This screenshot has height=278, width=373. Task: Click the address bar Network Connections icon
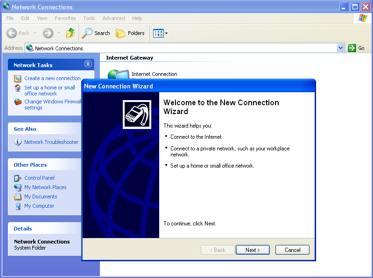pyautogui.click(x=30, y=48)
